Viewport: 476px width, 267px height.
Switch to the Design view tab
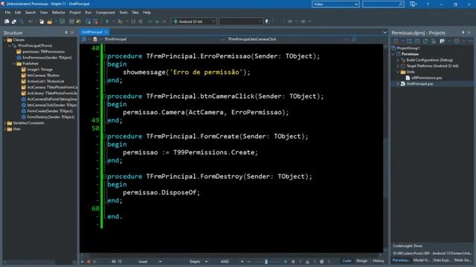click(361, 260)
